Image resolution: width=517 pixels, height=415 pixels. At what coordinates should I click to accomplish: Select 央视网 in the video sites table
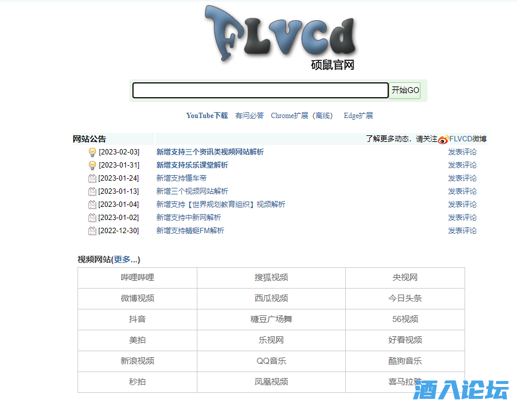point(405,277)
